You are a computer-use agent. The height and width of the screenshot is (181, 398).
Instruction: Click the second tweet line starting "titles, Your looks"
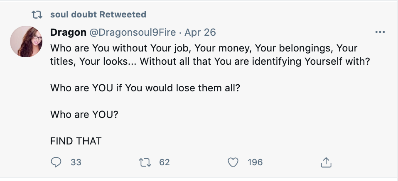[x=210, y=61]
